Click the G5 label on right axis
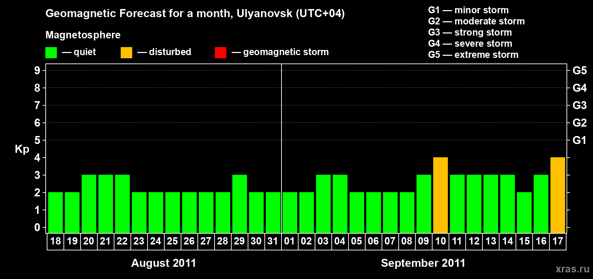The image size is (593, 279). click(580, 70)
